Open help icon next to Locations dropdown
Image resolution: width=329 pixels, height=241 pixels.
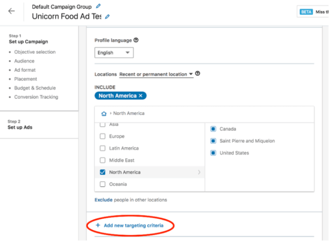[198, 74]
